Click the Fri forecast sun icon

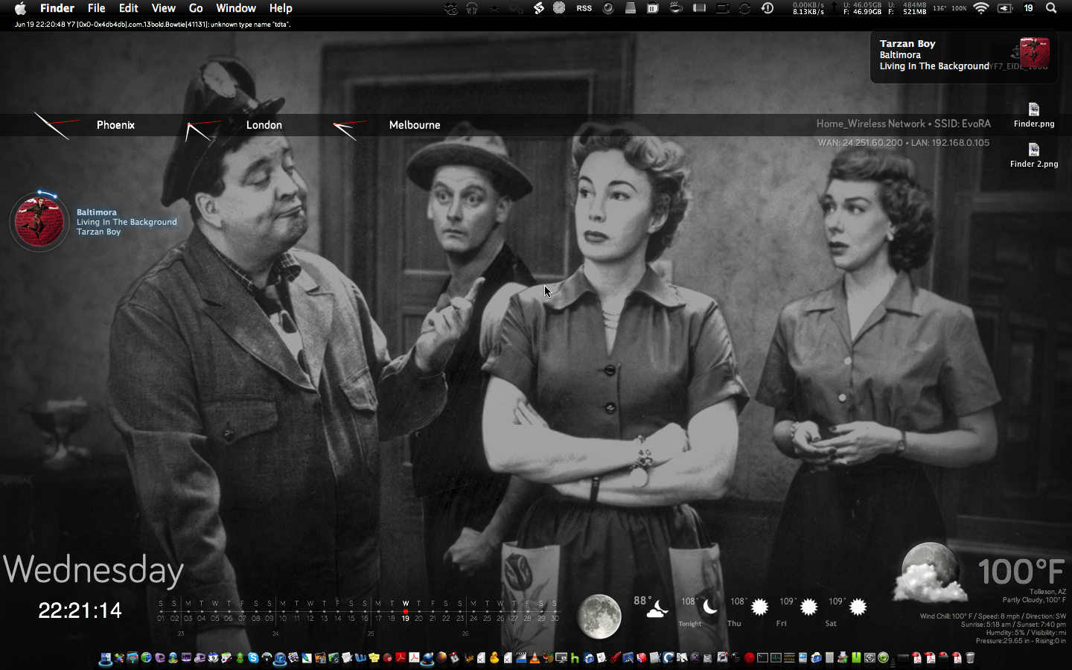(809, 607)
